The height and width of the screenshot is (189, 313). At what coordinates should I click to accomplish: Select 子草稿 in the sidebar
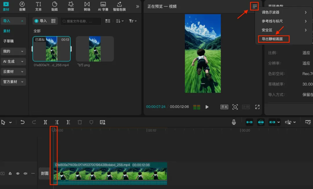click(x=8, y=41)
